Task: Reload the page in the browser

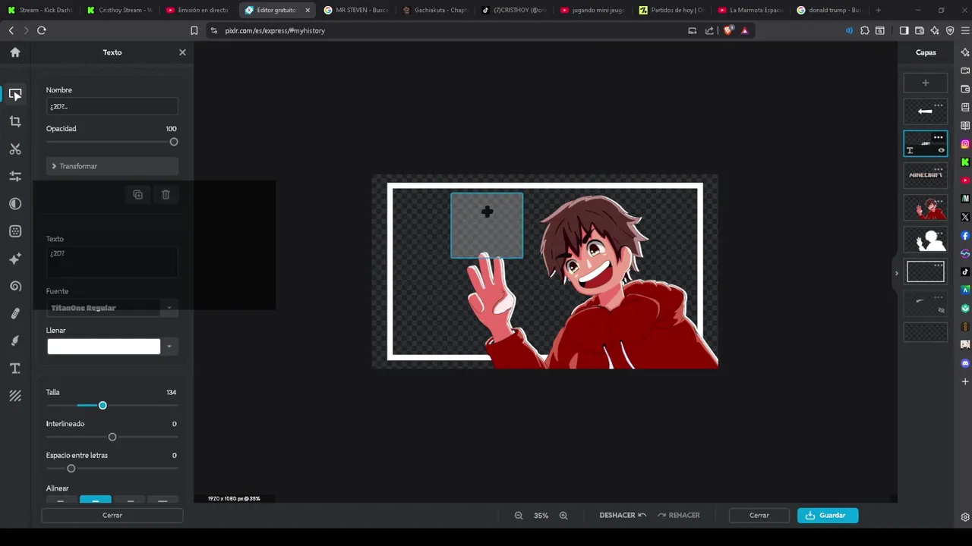Action: [x=41, y=30]
